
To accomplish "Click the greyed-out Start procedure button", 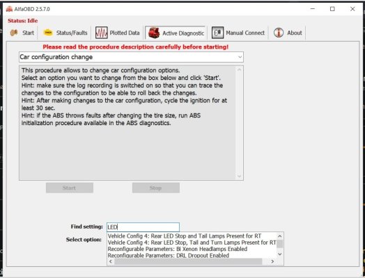I will pos(70,188).
